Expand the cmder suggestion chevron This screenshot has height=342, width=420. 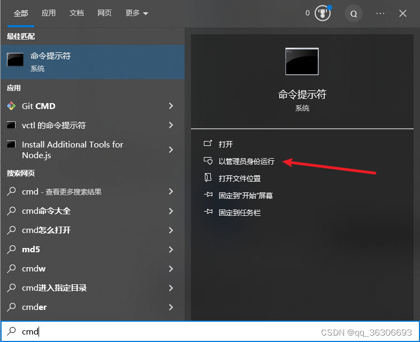pyautogui.click(x=171, y=307)
